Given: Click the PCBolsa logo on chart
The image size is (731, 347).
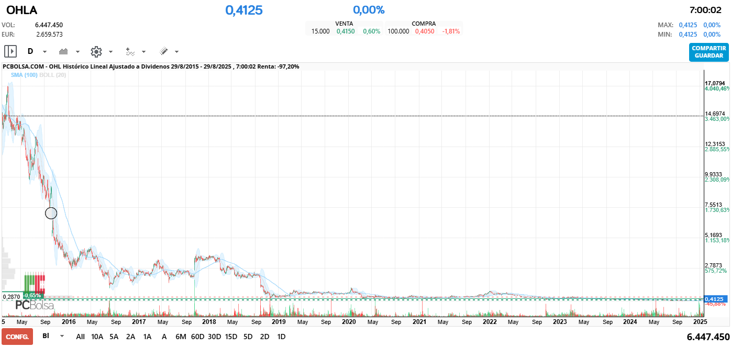Looking at the screenshot, I should (35, 305).
